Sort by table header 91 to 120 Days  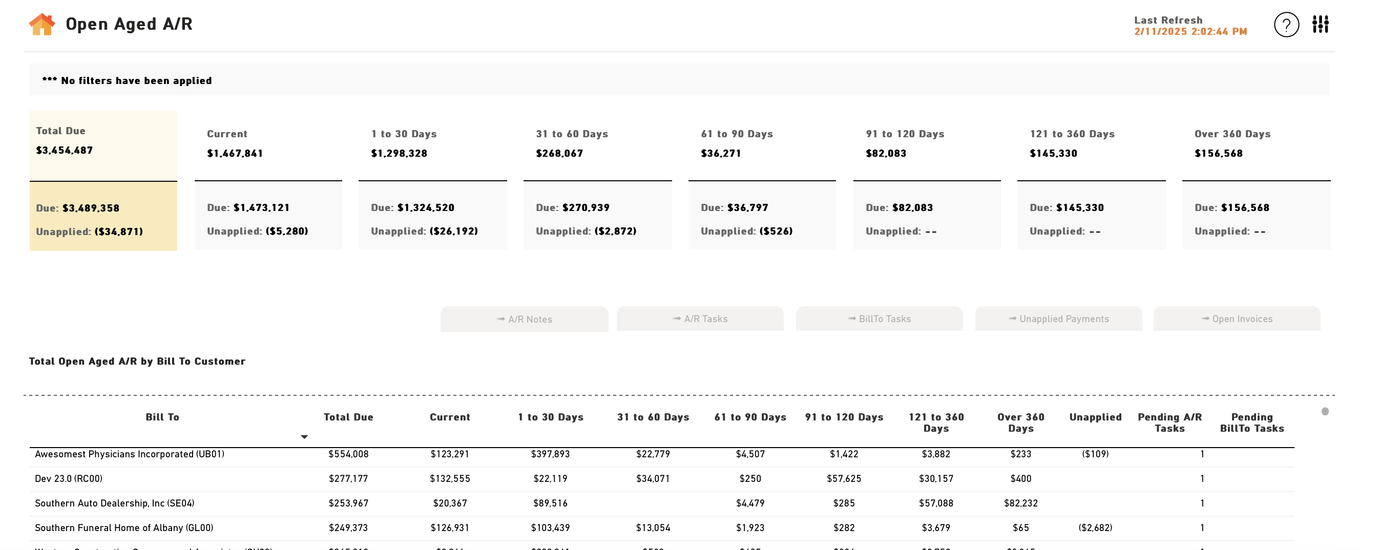pyautogui.click(x=844, y=417)
